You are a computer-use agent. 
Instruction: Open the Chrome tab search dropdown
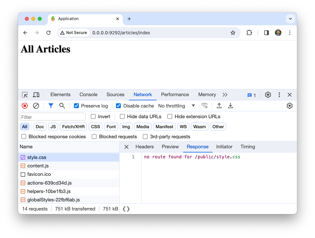[x=290, y=19]
